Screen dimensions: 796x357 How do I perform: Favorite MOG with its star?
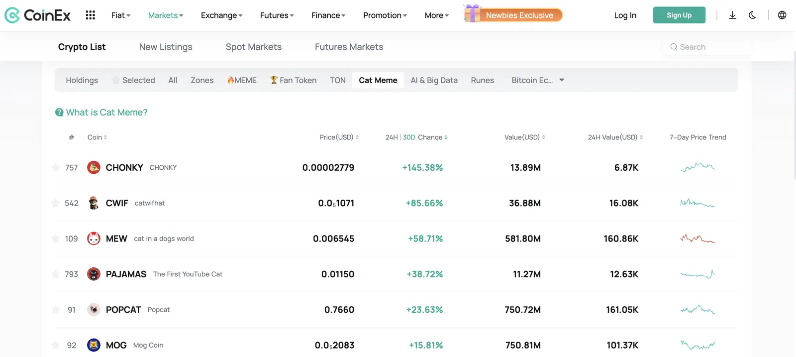(x=56, y=345)
